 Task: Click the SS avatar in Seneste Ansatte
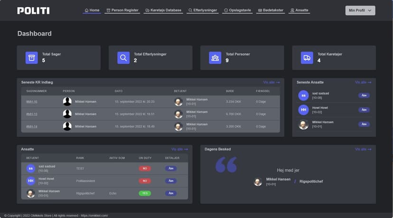[303, 96]
